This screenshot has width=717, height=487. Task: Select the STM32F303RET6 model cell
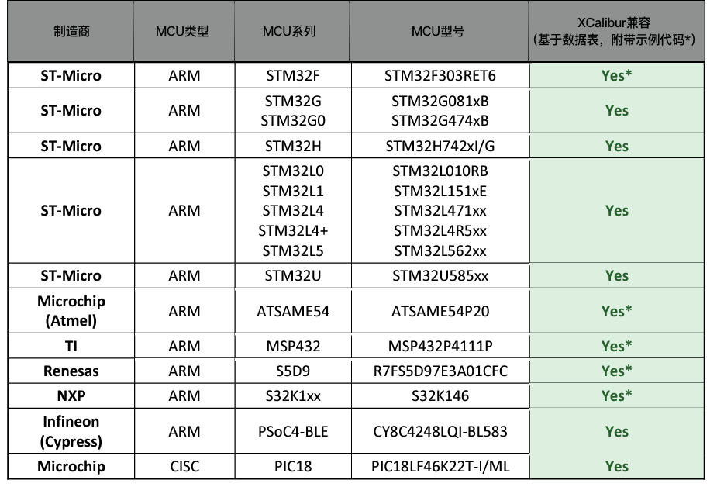point(440,75)
